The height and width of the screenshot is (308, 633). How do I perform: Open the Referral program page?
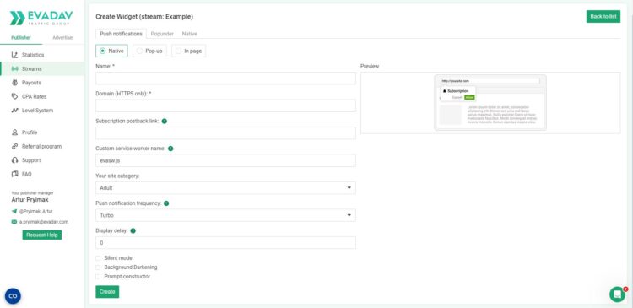(x=42, y=146)
